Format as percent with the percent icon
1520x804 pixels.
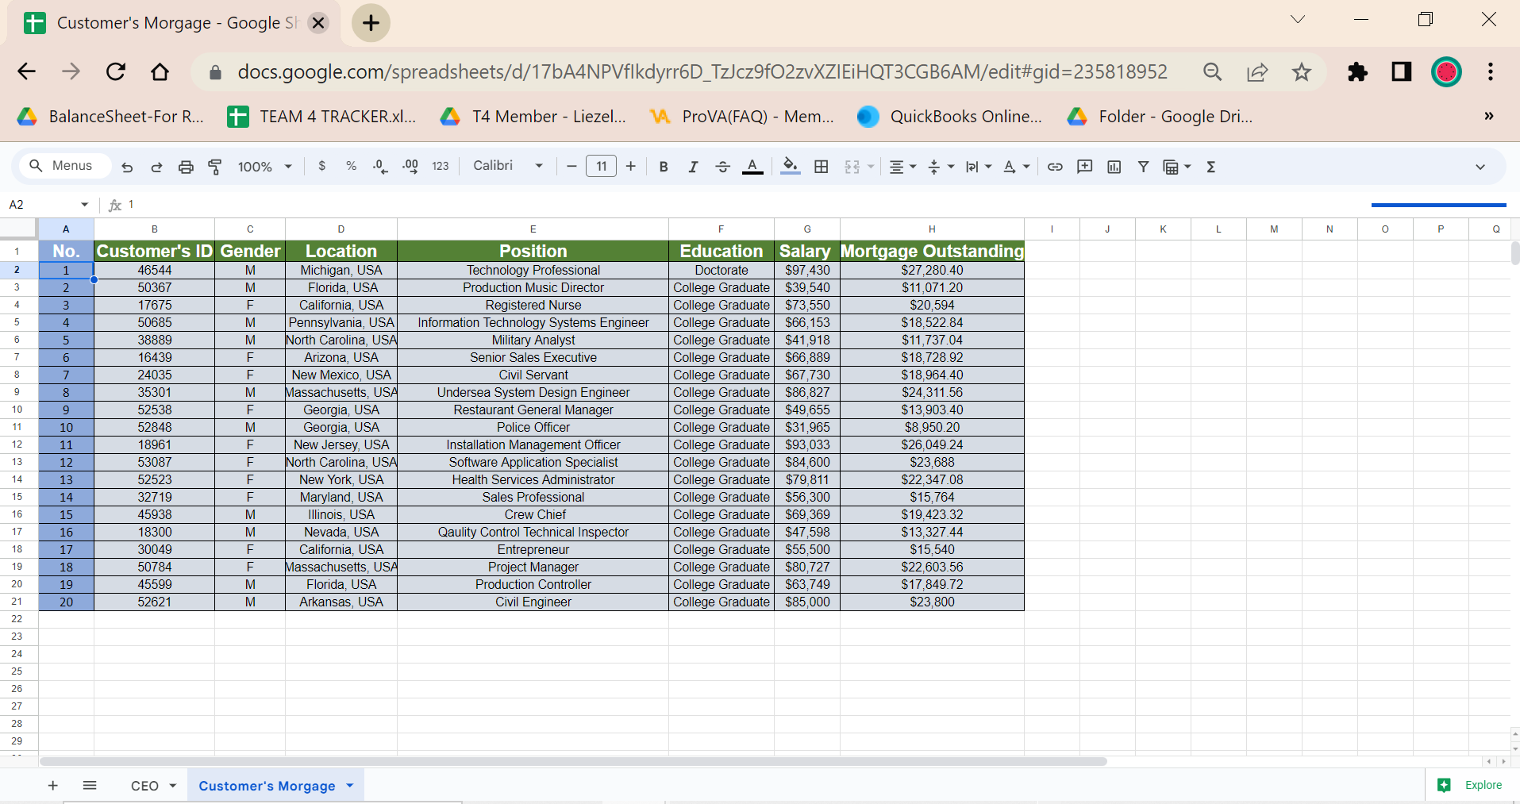coord(351,166)
